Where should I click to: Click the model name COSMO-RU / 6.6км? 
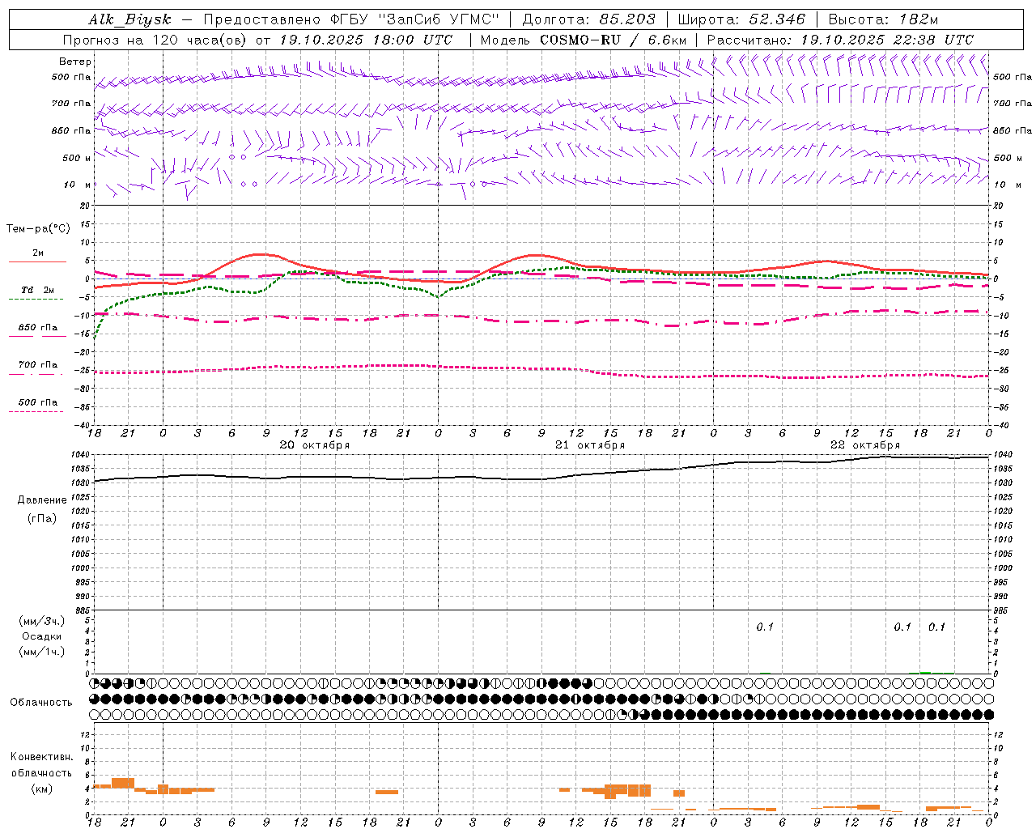(614, 40)
